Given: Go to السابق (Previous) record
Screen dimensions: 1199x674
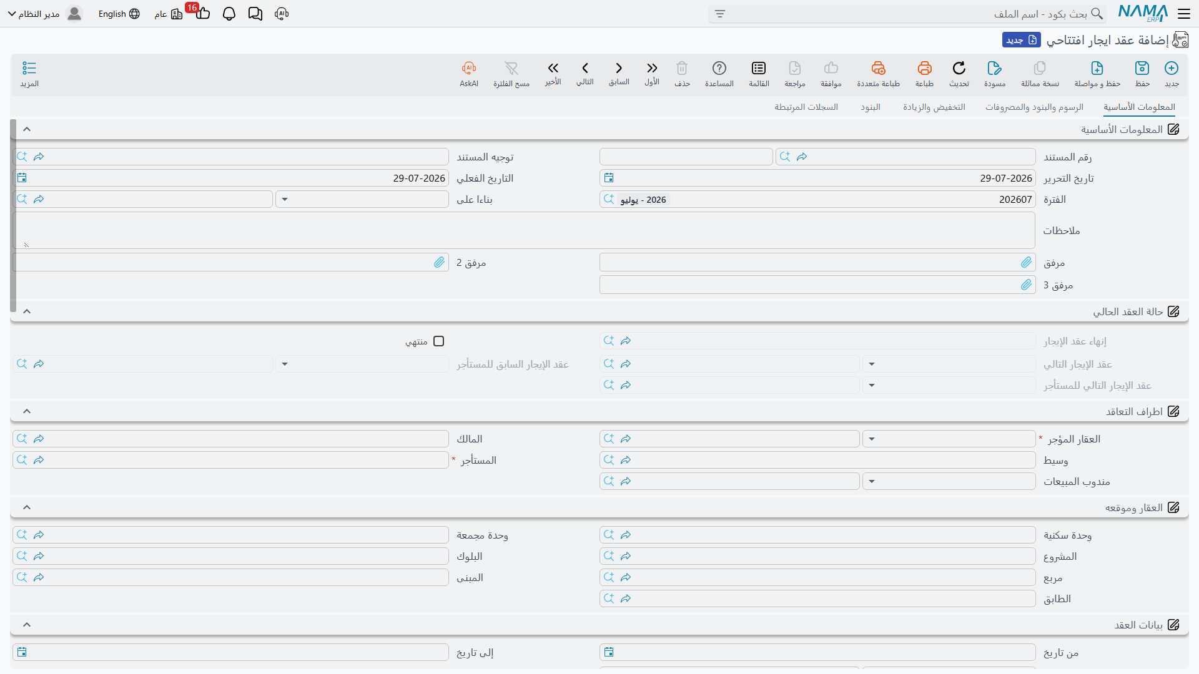Looking at the screenshot, I should 619,68.
